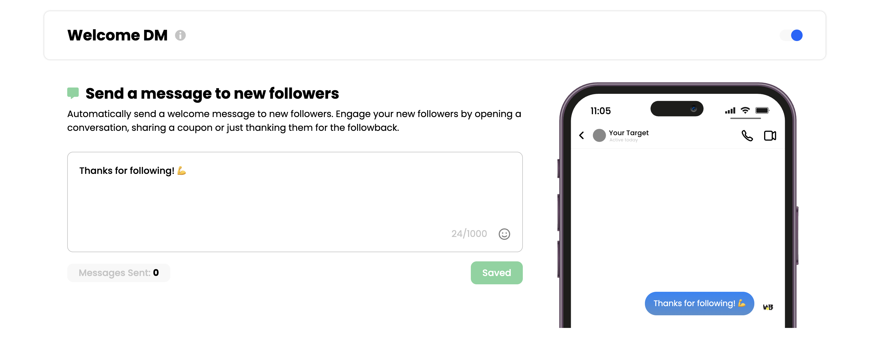Click inside the welcome message text area
This screenshot has width=875, height=346.
pyautogui.click(x=295, y=202)
